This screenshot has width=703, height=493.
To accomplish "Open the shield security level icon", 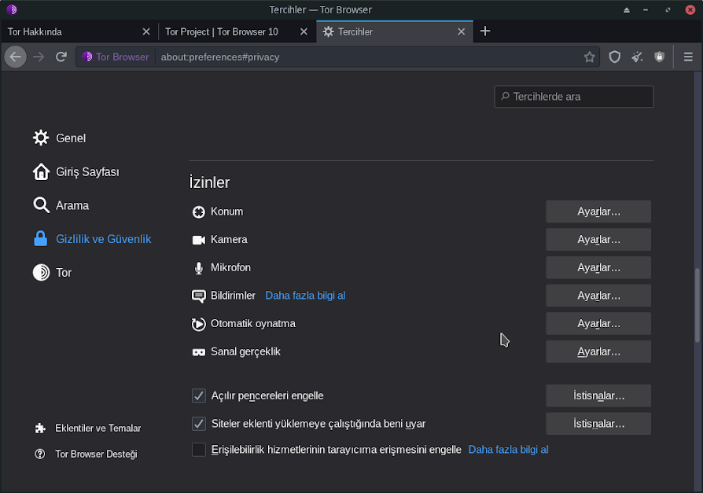I will coord(615,57).
